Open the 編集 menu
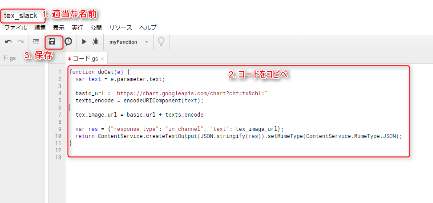The height and width of the screenshot is (203, 433). pos(40,28)
